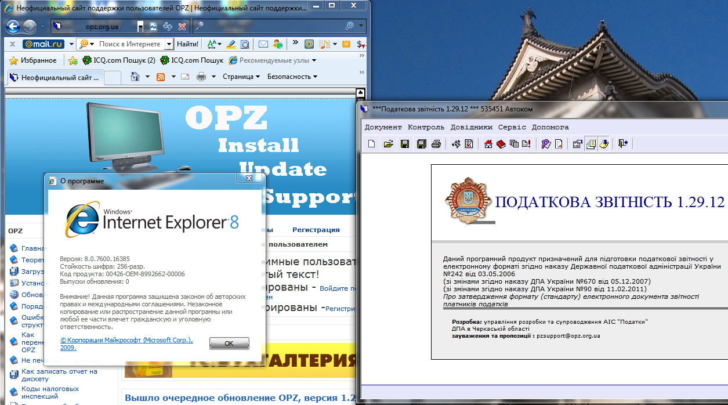The image size is (728, 405).
Task: Open a new blank tab in IE
Action: coord(113,77)
